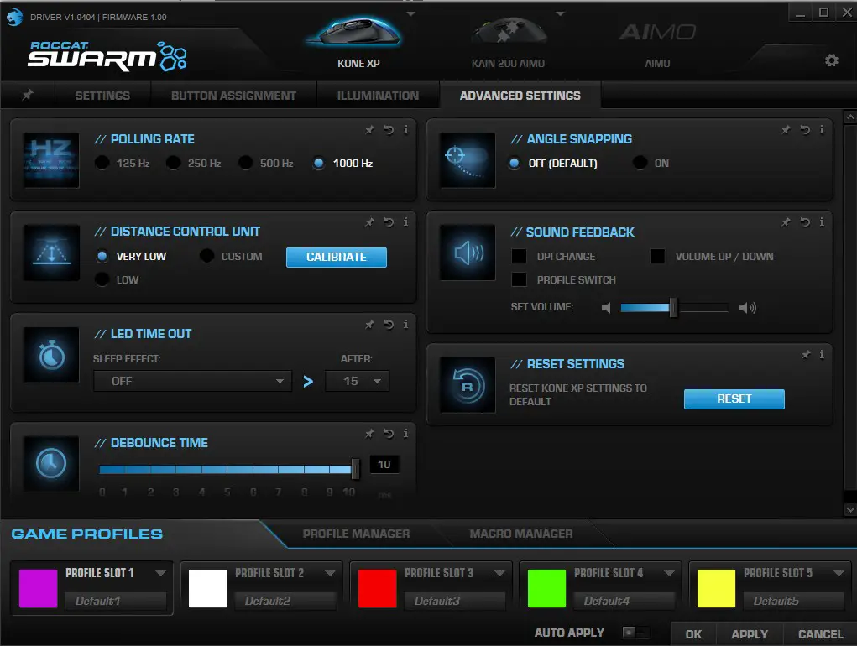Set polling rate to 250 Hz
Screen dimensions: 857x646
(x=173, y=163)
